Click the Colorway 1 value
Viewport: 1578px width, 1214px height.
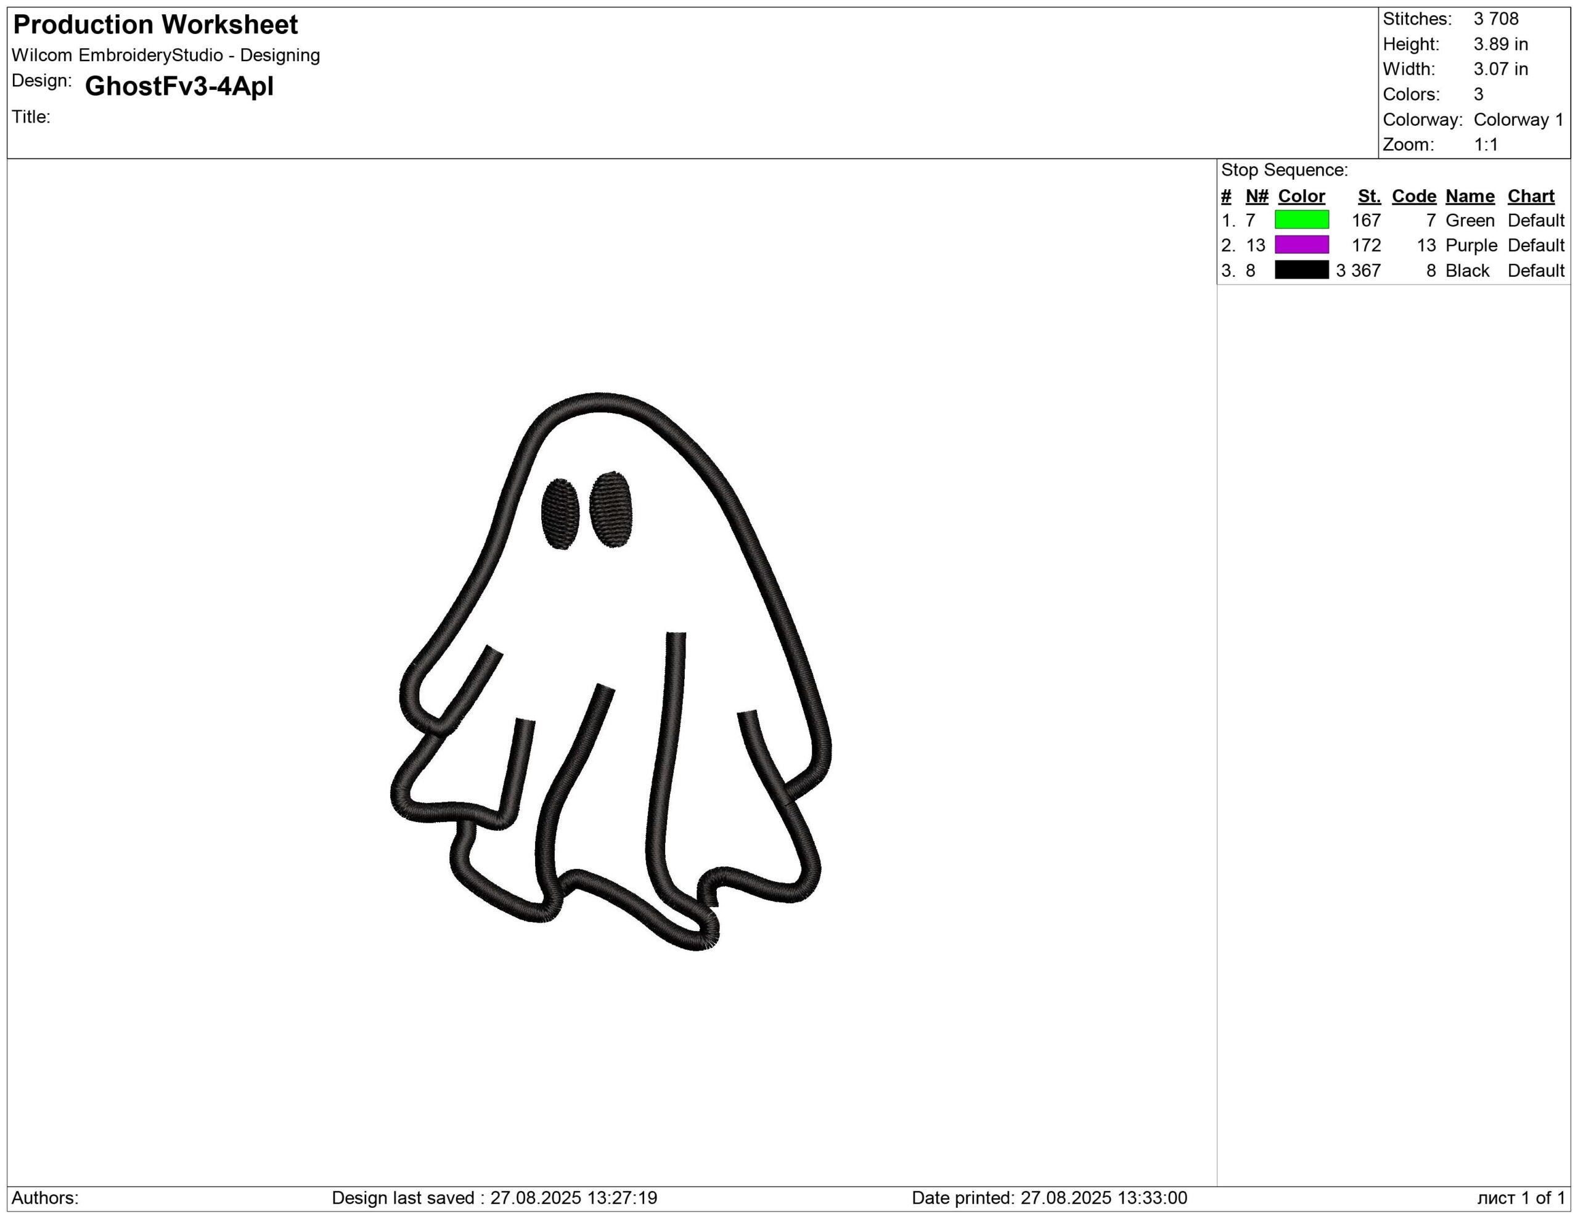point(1518,119)
